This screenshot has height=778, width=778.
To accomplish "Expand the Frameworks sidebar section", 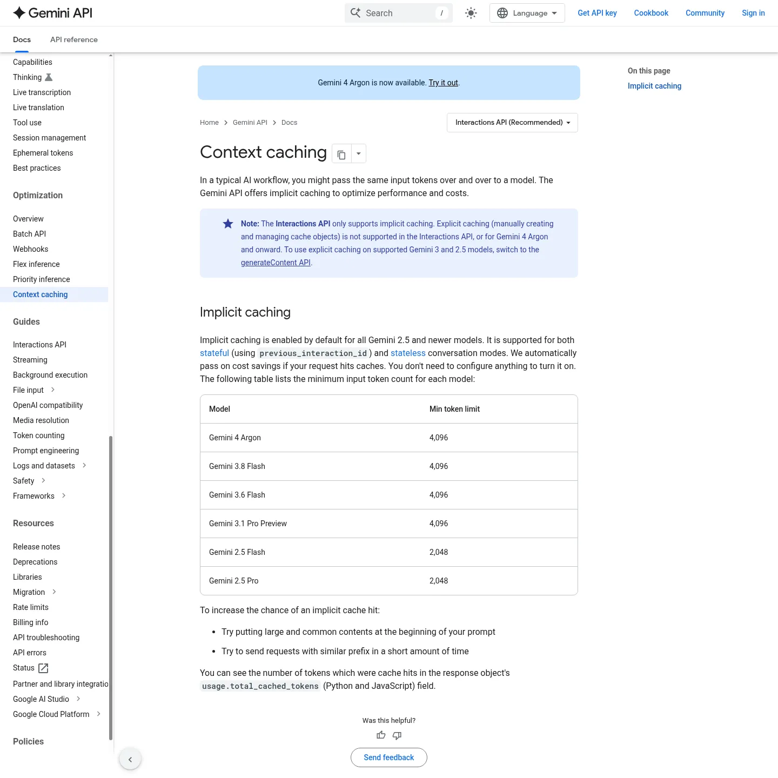I will click(64, 496).
